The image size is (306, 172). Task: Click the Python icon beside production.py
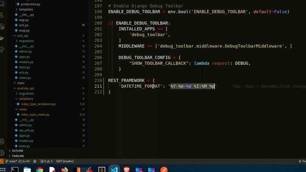click(18, 4)
